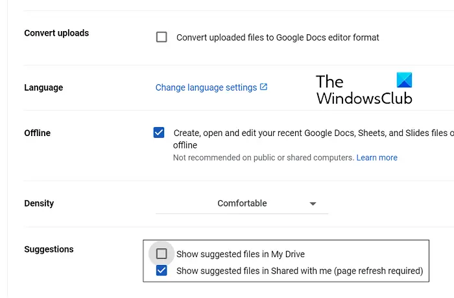Uncheck the Offline access checkbox

click(159, 133)
